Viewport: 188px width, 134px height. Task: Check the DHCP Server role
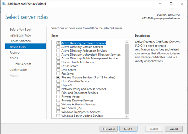pos(58,66)
